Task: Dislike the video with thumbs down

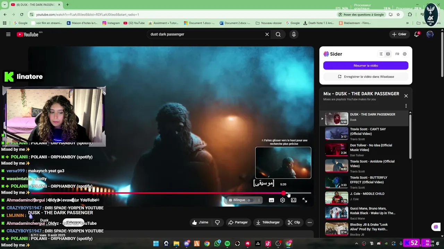Action: (217, 222)
